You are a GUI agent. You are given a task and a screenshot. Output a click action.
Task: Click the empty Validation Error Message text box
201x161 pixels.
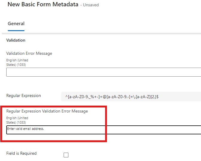click(x=103, y=72)
